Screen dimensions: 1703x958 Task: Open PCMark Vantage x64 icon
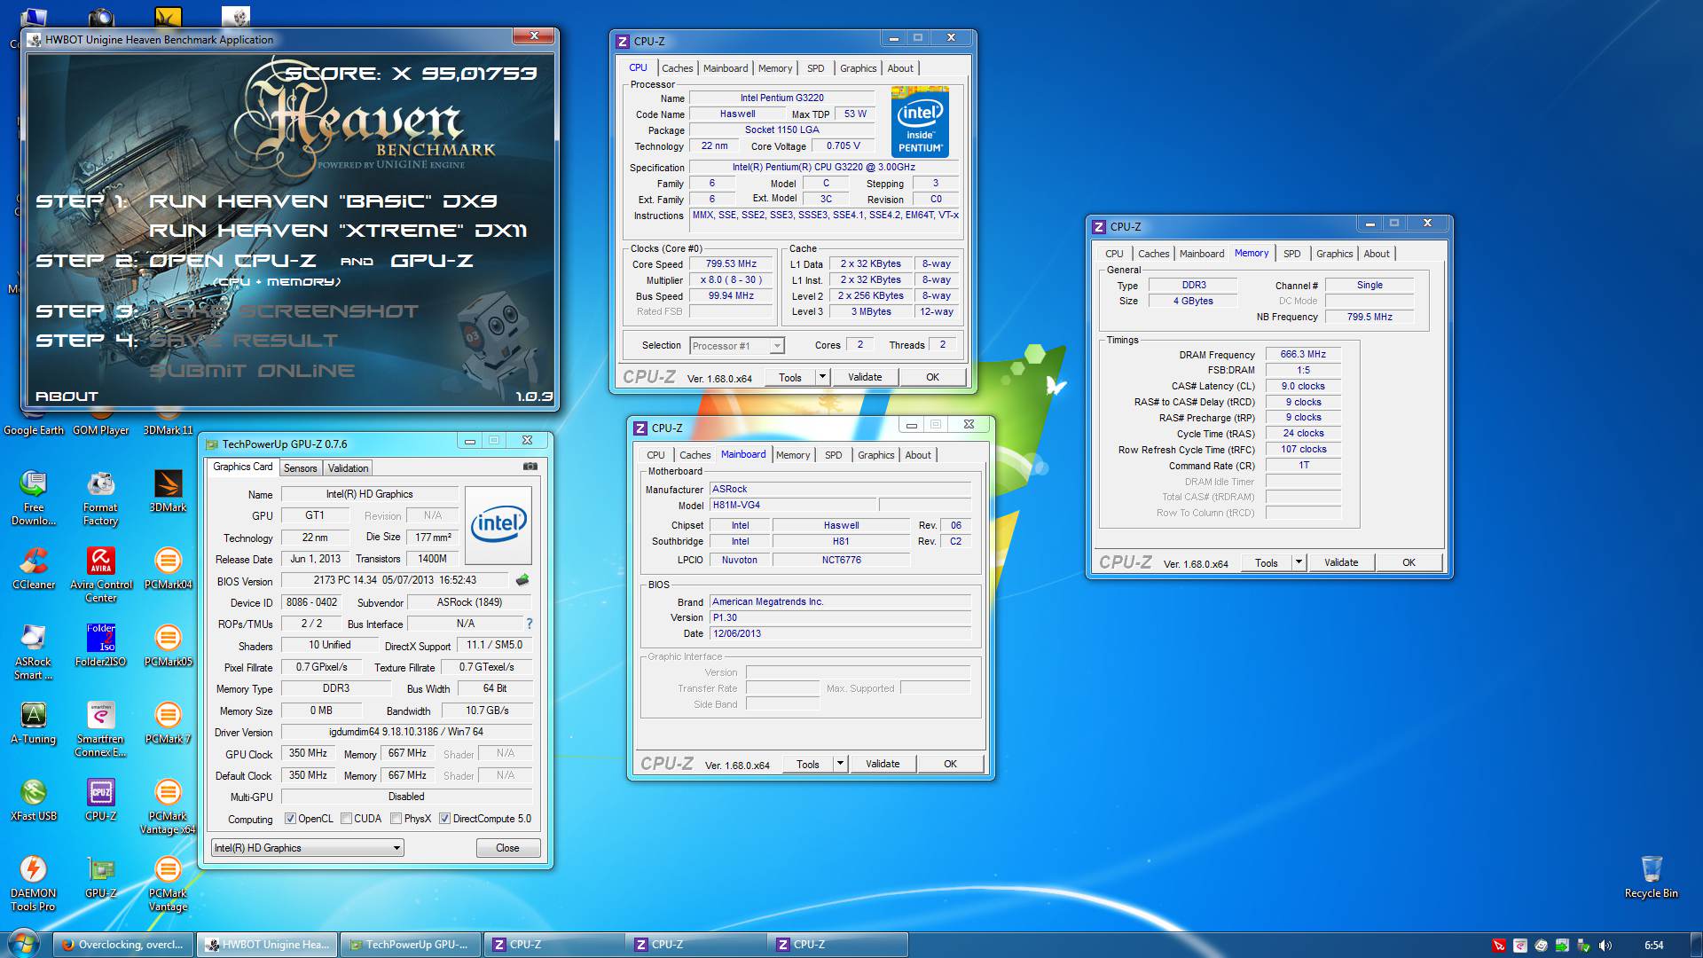coord(168,806)
